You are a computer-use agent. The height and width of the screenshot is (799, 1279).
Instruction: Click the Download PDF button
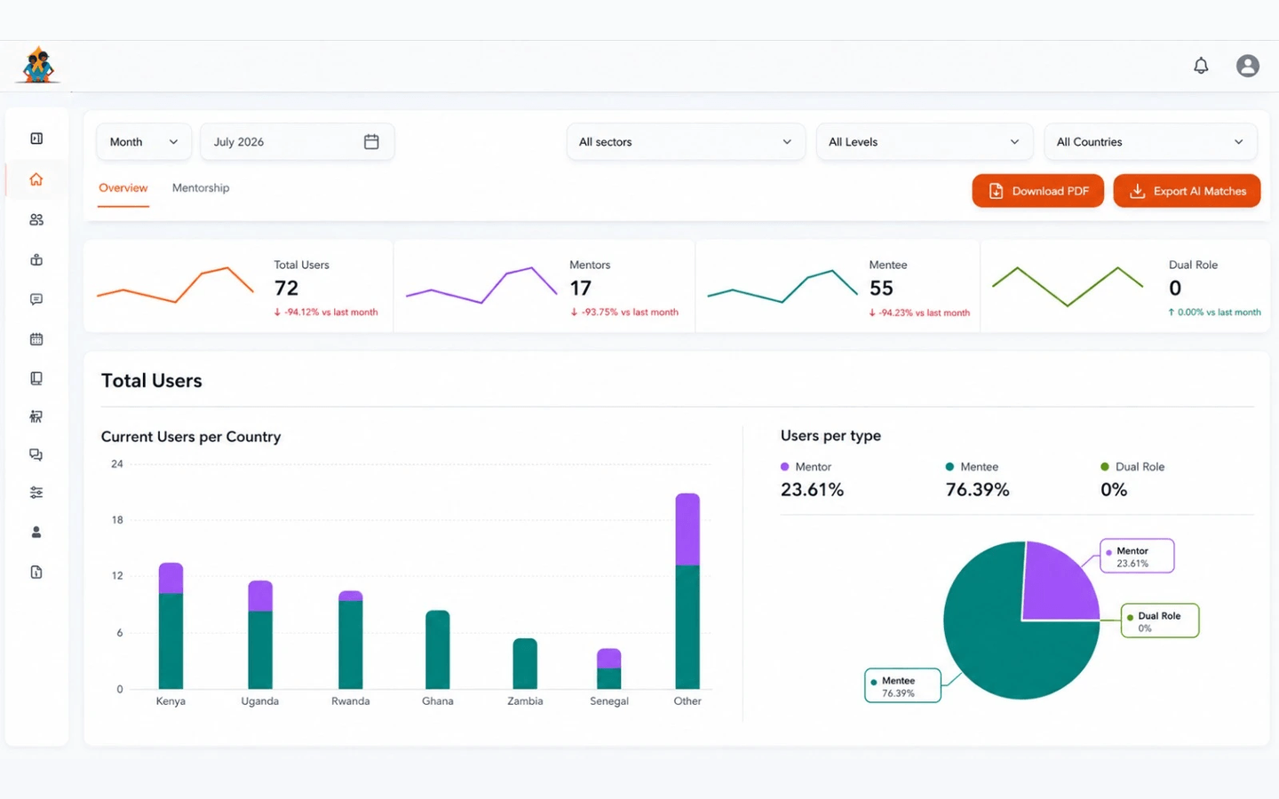click(1037, 191)
